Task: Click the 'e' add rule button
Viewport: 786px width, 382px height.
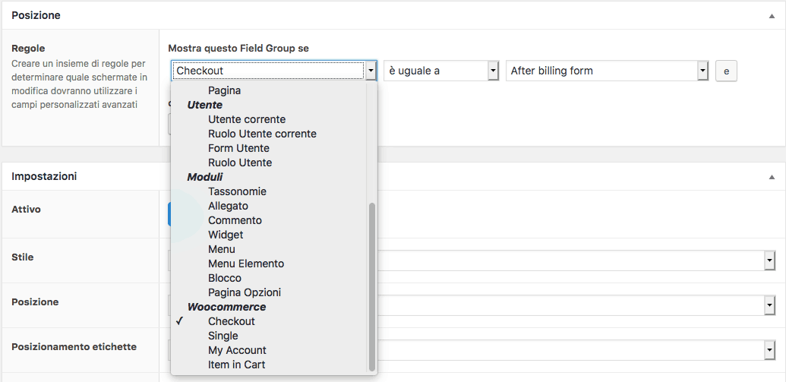Action: [x=726, y=71]
